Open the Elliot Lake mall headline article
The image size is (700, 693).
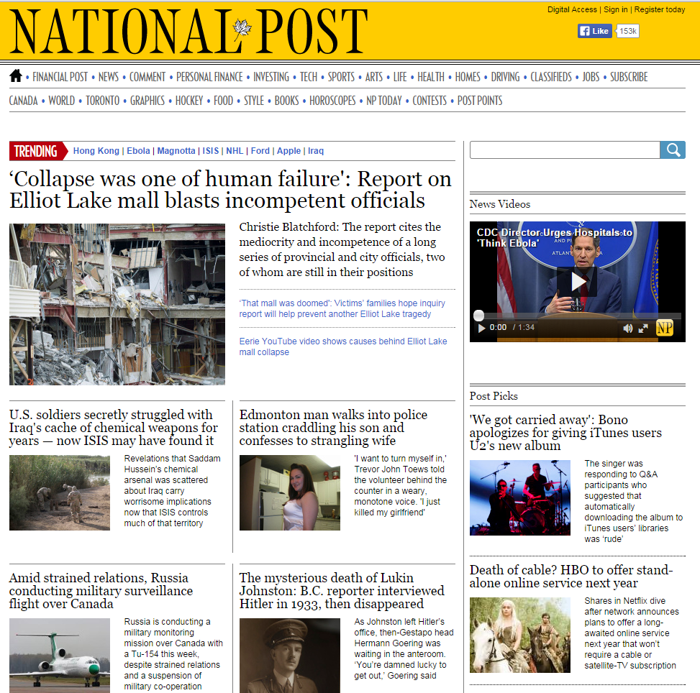coord(230,190)
